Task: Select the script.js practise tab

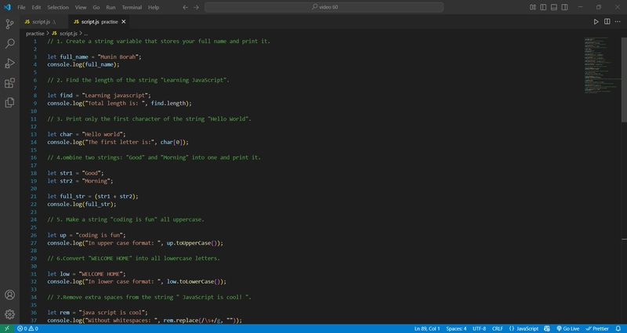Action: 99,22
